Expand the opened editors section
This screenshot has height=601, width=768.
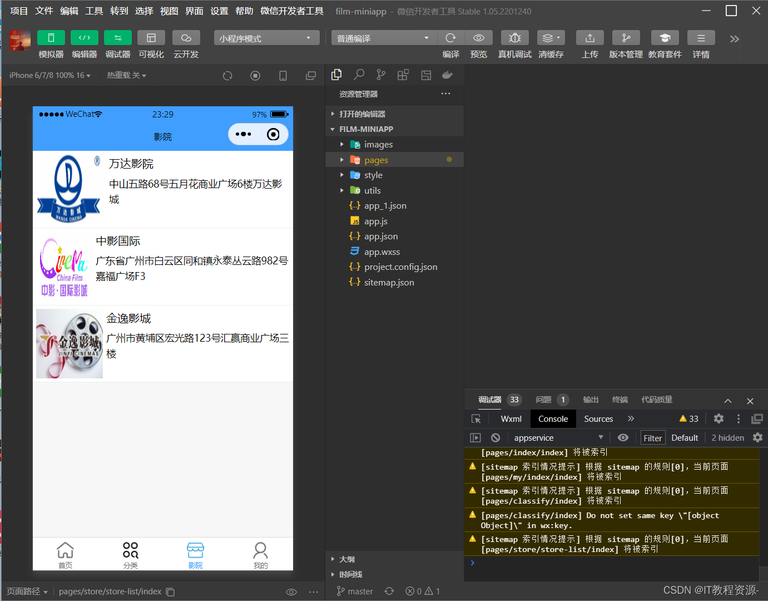(x=394, y=114)
